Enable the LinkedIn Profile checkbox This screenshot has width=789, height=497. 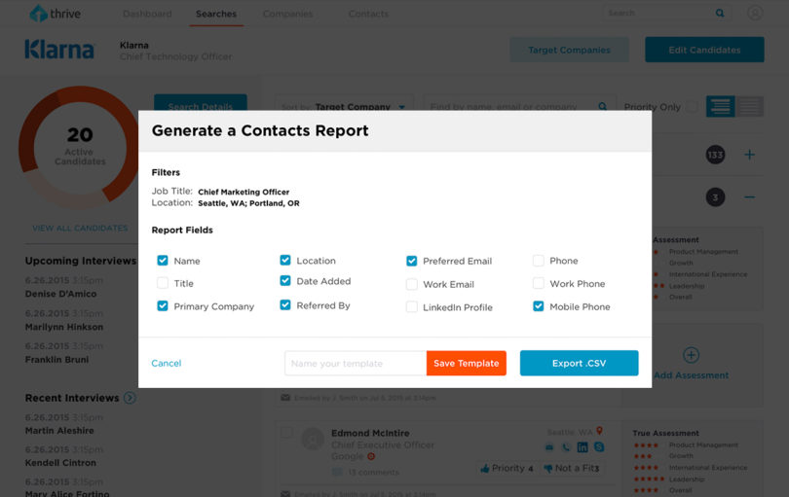pos(412,306)
